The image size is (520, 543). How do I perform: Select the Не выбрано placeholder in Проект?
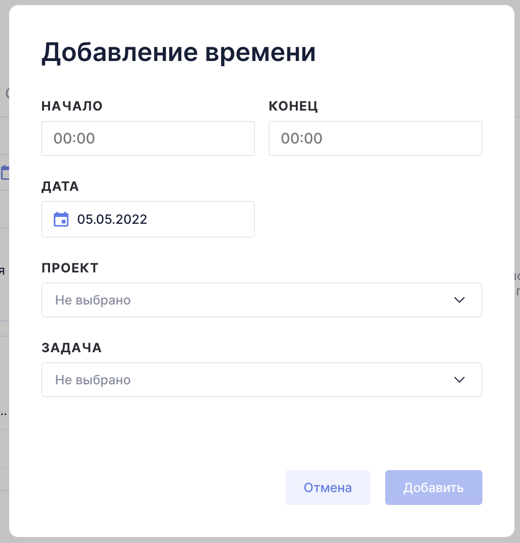point(93,300)
